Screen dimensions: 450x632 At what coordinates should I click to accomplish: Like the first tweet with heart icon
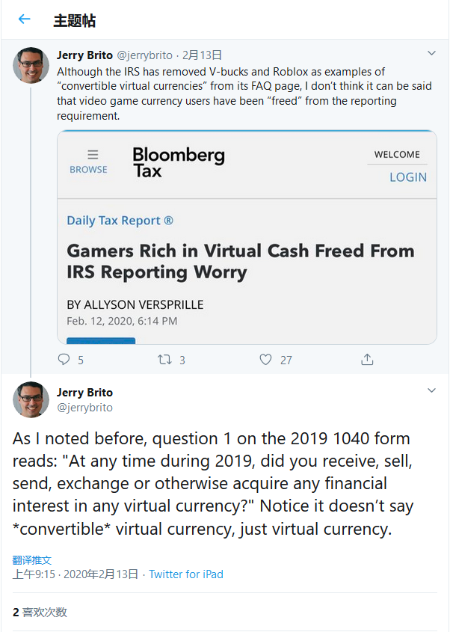click(265, 360)
